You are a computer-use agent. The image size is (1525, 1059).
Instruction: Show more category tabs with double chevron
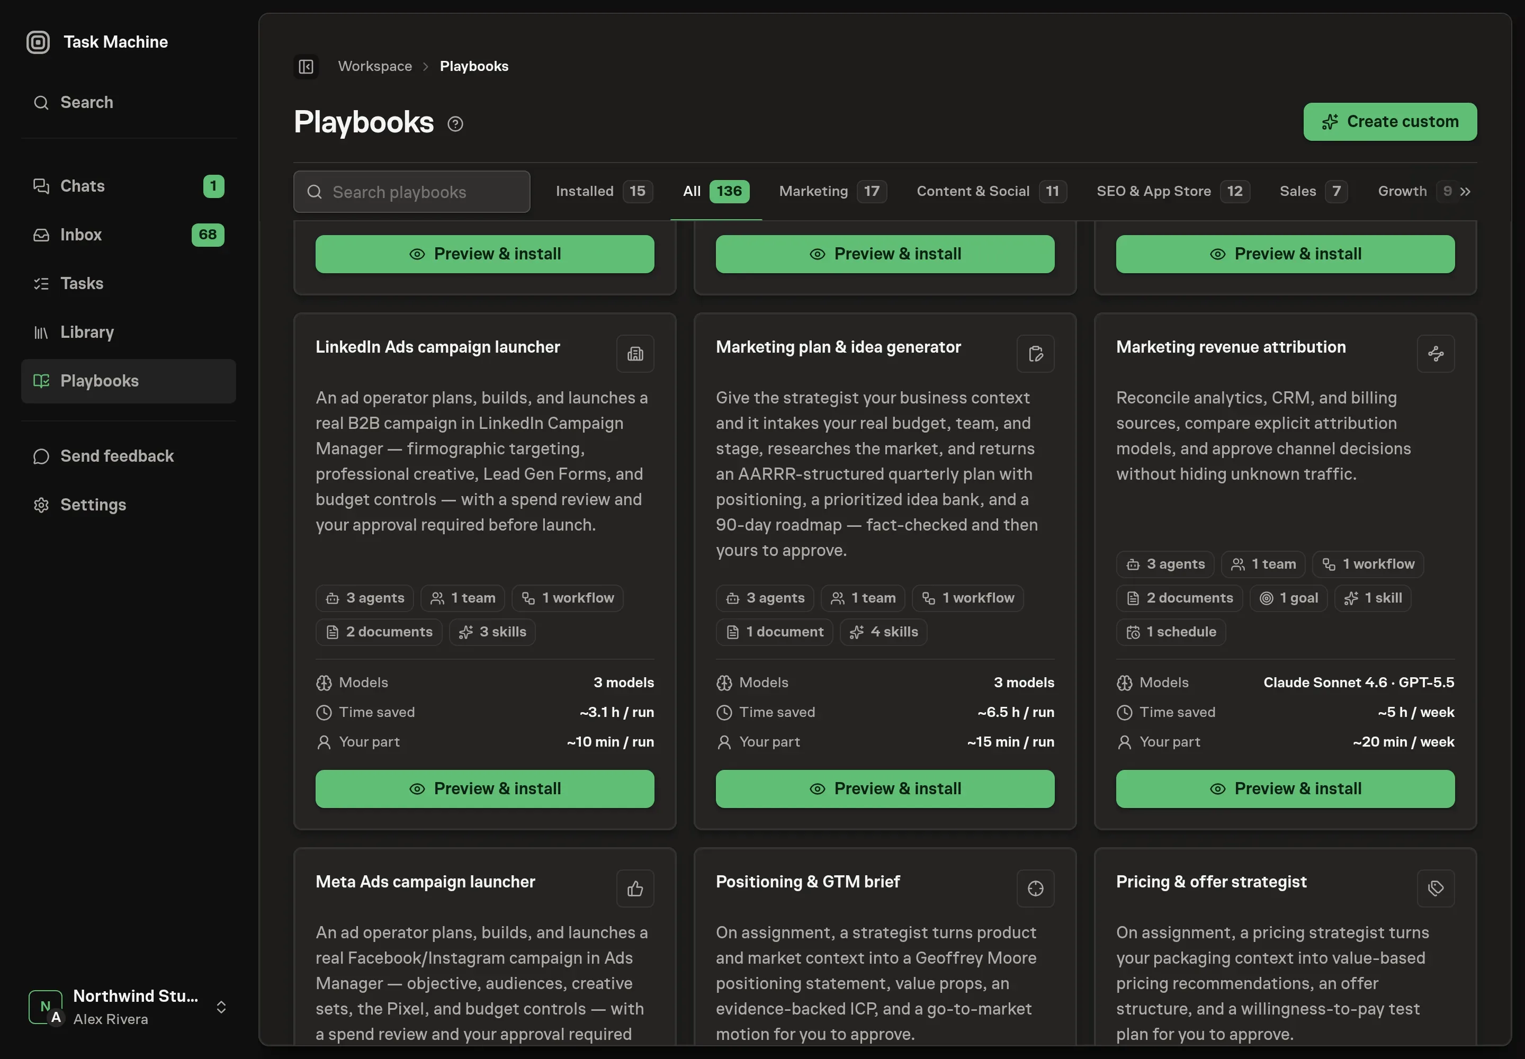tap(1465, 192)
